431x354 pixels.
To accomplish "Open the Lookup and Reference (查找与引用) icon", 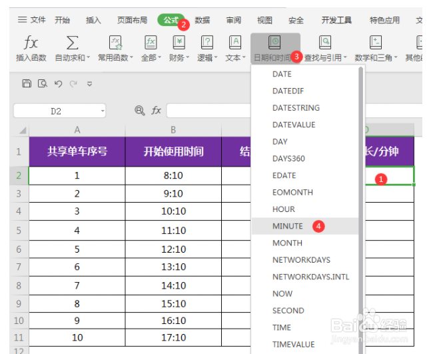I will [x=325, y=43].
